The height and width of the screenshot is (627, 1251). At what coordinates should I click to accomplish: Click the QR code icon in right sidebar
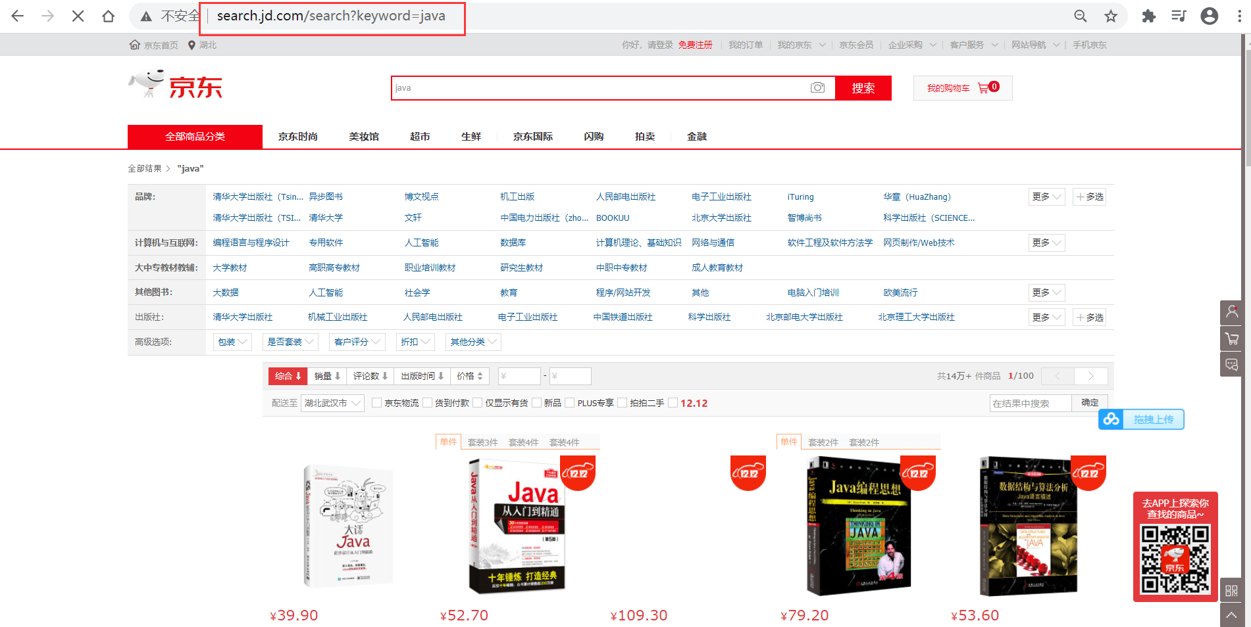pyautogui.click(x=1231, y=590)
